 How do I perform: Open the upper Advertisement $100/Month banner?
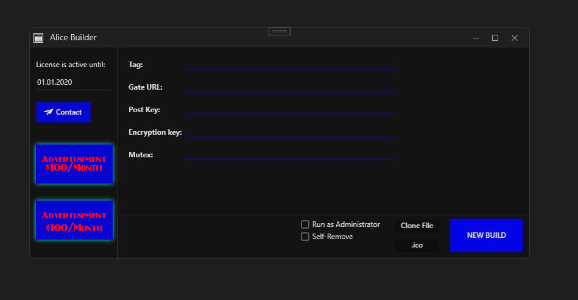[74, 164]
